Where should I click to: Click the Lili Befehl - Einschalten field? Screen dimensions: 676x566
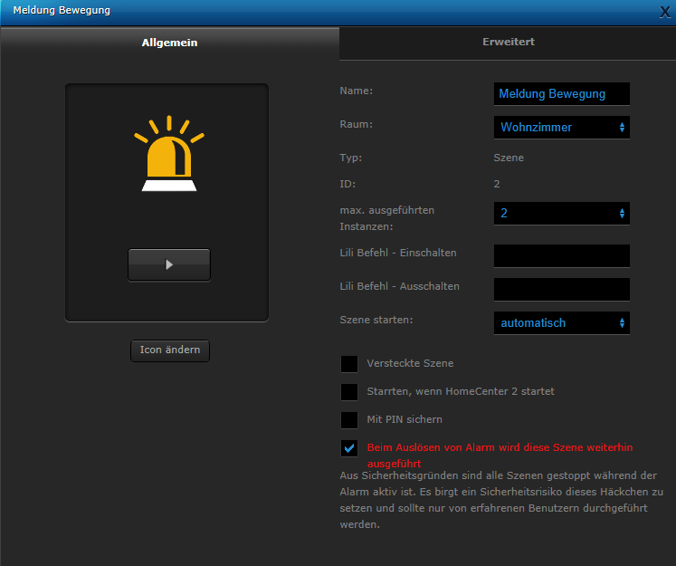[561, 256]
